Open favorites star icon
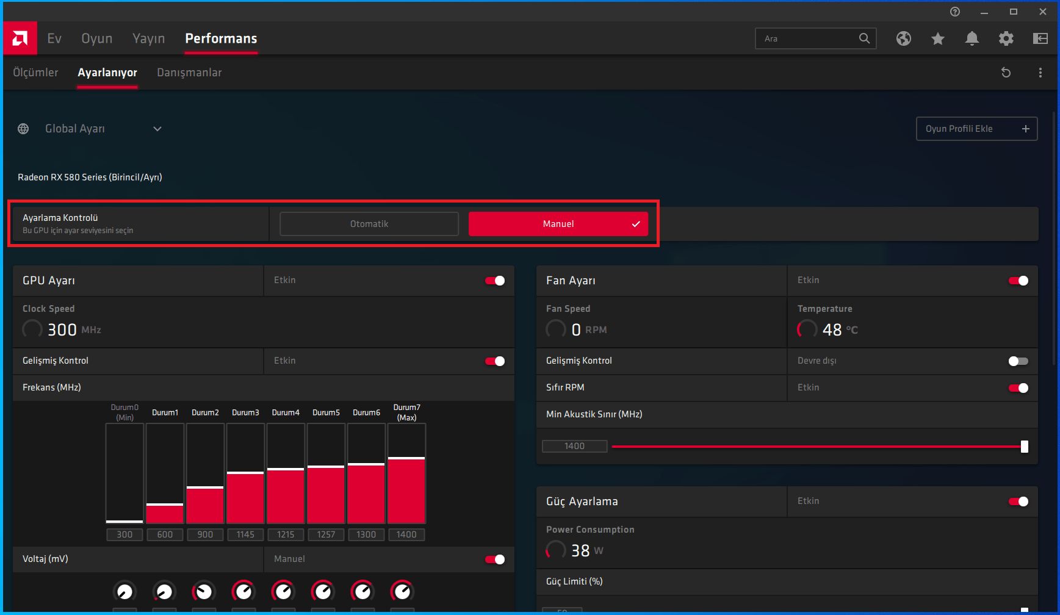Screen dimensions: 1060x615 [937, 38]
